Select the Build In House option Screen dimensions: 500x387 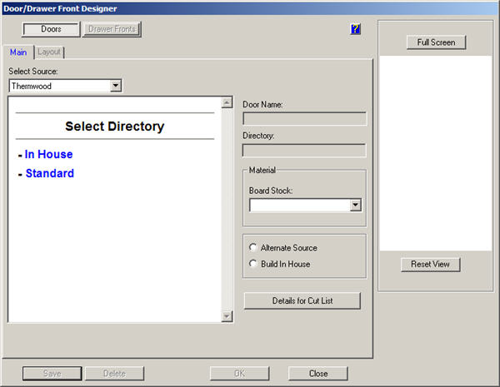pyautogui.click(x=253, y=264)
